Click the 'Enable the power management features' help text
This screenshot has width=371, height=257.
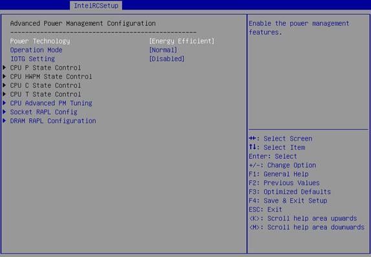pos(299,28)
